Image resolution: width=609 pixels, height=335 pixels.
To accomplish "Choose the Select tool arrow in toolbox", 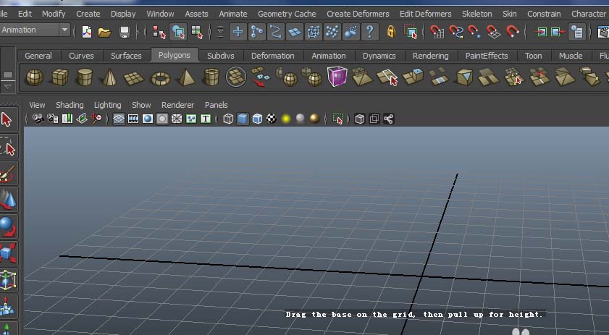I will [x=7, y=119].
